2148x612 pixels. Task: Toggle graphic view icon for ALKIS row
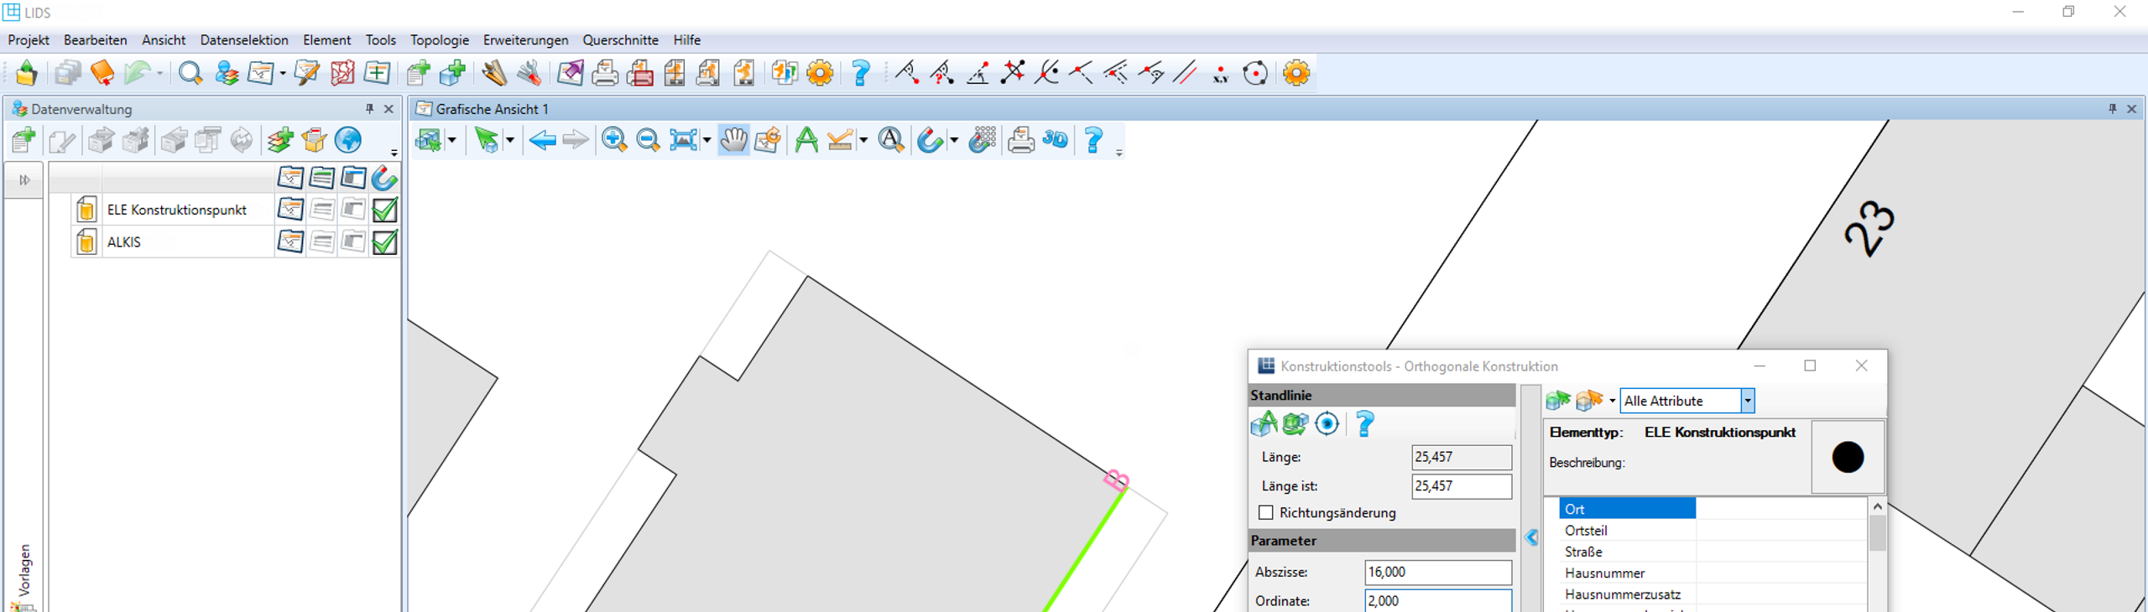(x=290, y=242)
